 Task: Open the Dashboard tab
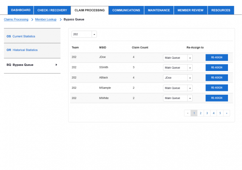tap(20, 10)
